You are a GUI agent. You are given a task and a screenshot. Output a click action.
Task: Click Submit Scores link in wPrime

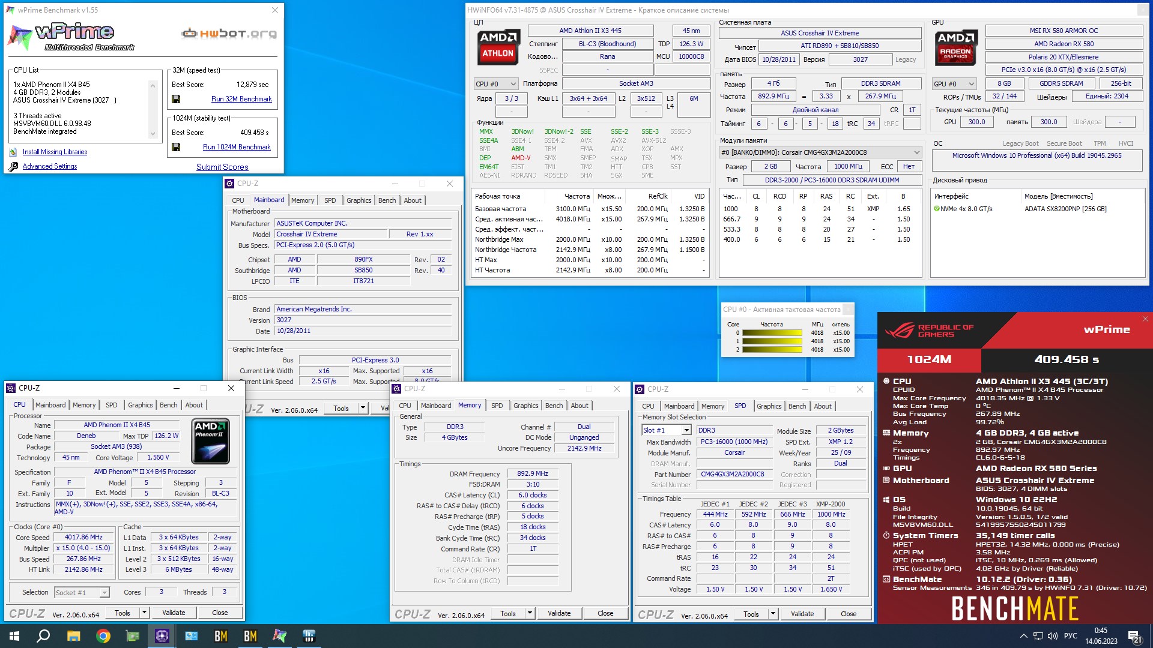(x=222, y=167)
